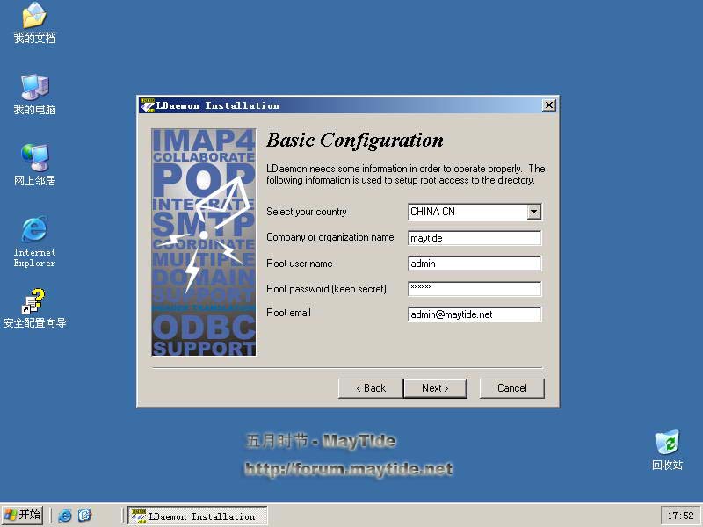Click the LDaemon icon in the title bar
Image resolution: width=703 pixels, height=527 pixels.
(x=147, y=105)
